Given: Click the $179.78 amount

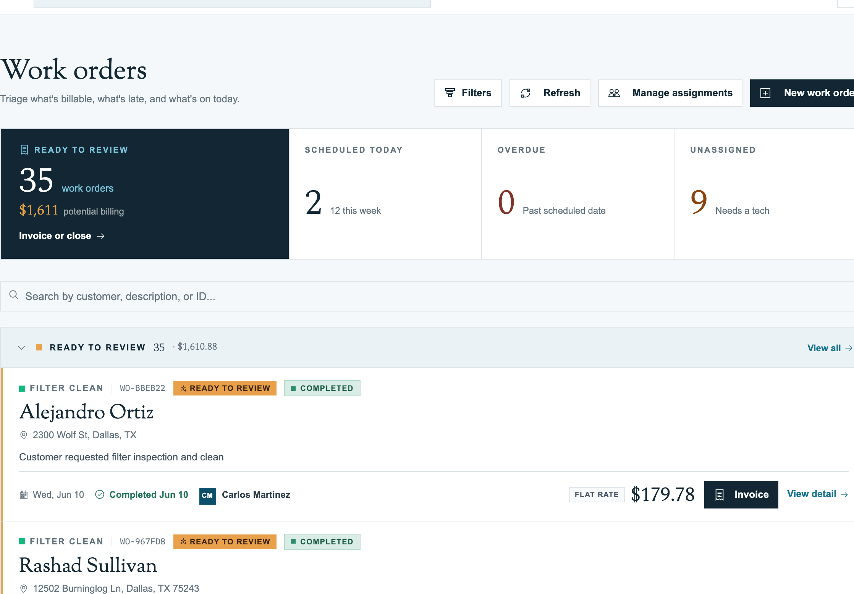Looking at the screenshot, I should [x=663, y=495].
